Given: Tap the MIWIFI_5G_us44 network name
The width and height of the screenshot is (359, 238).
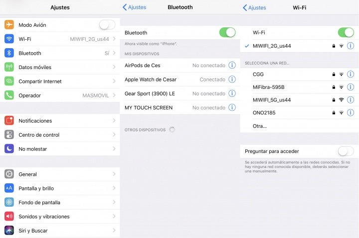Looking at the screenshot, I should (x=272, y=100).
